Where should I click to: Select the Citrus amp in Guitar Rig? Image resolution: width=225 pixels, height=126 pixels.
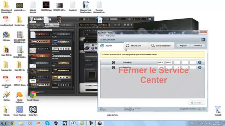point(40,42)
